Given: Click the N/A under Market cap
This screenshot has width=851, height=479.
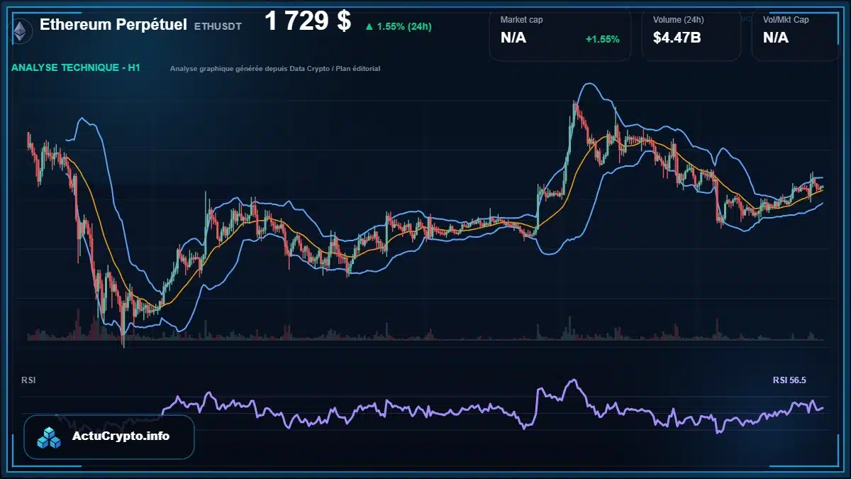Looking at the screenshot, I should click(513, 38).
